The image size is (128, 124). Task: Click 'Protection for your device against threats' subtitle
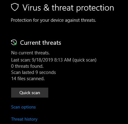tap(53, 20)
